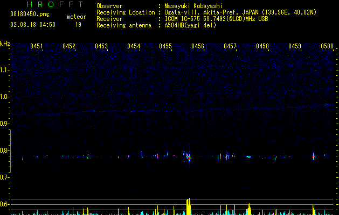Click the 1.0 kHz axis label
Screen dimensions: 339x215
click(x=5, y=97)
